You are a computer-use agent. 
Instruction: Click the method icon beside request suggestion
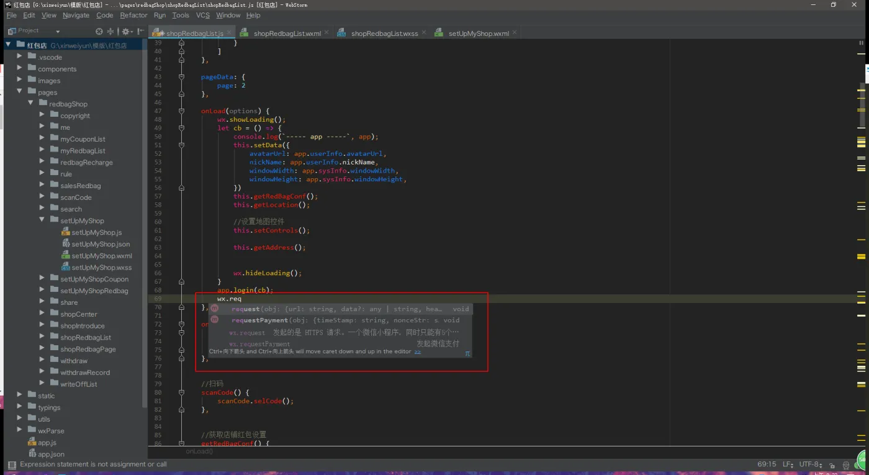click(x=214, y=309)
